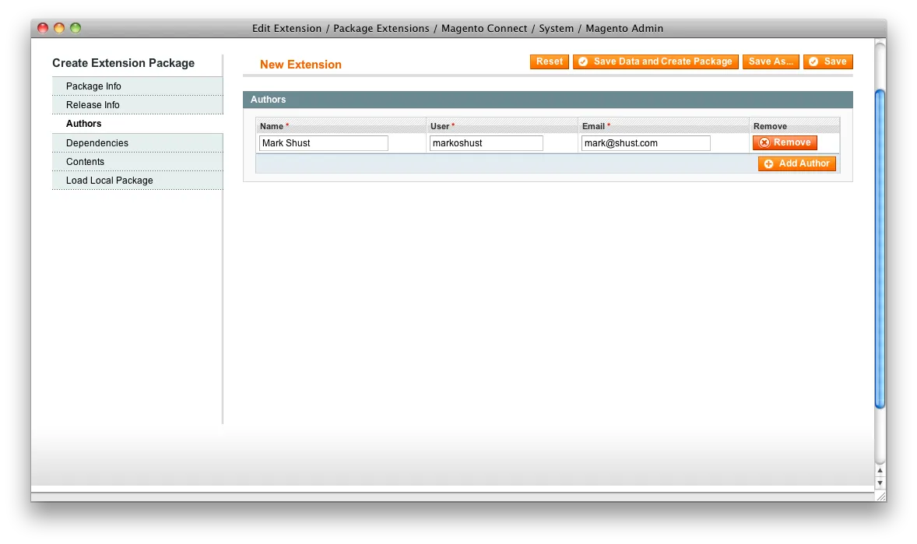917x544 pixels.
Task: Remove the Mark Shust author row
Action: click(x=785, y=142)
